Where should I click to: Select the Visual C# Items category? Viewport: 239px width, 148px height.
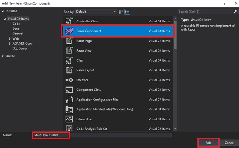point(18,19)
